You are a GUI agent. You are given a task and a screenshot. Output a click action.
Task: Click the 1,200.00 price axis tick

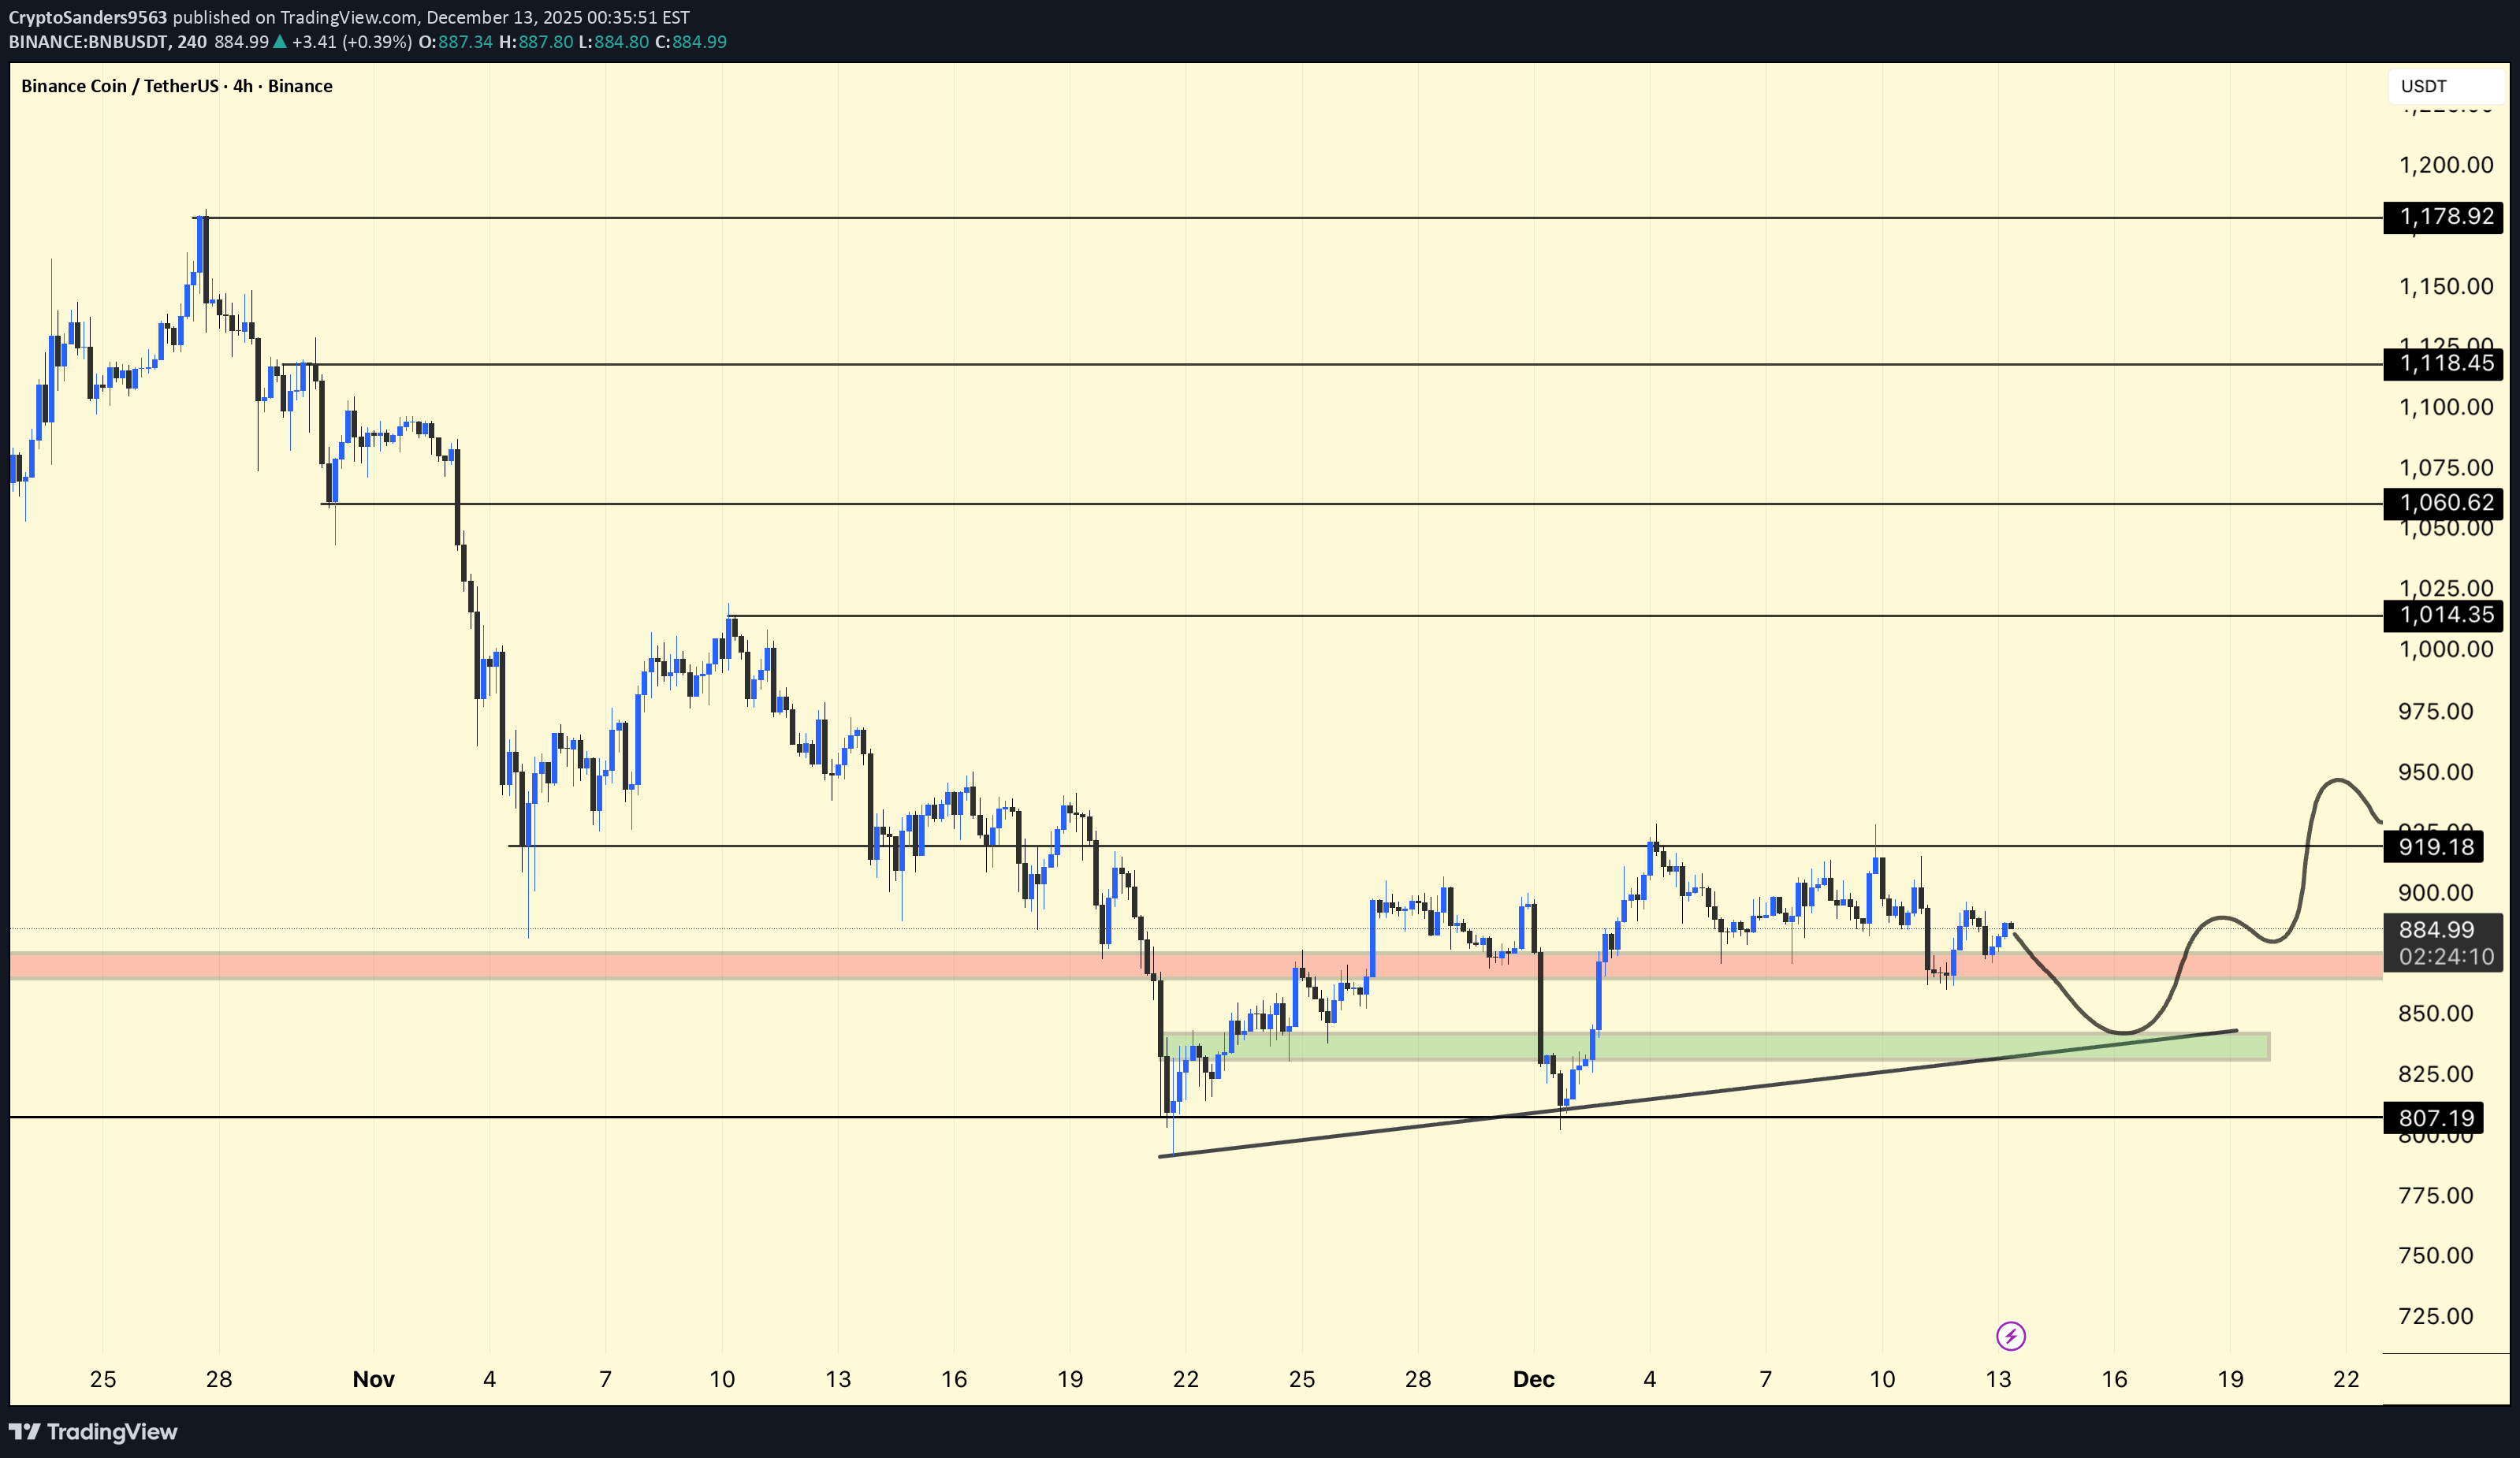click(2445, 165)
